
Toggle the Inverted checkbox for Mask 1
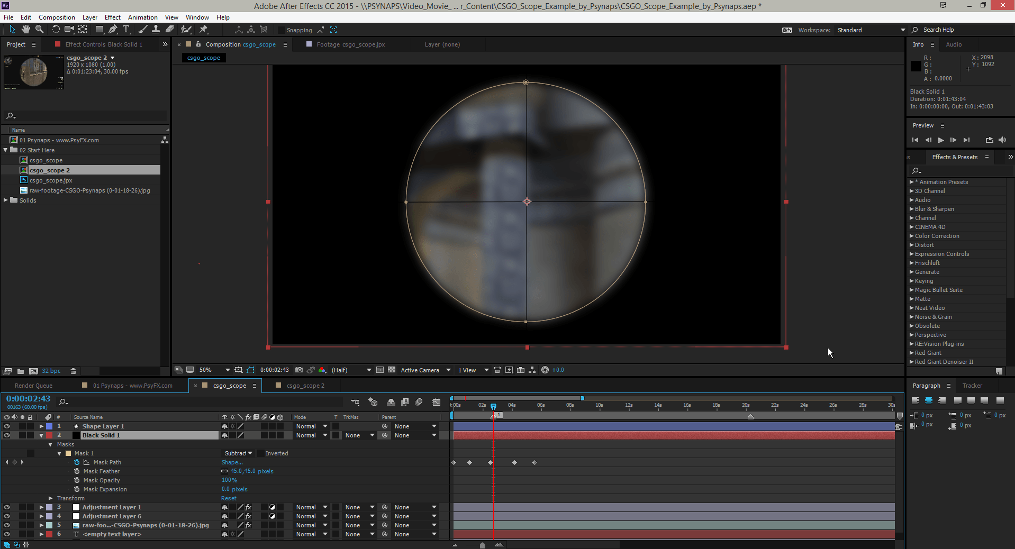tap(260, 453)
